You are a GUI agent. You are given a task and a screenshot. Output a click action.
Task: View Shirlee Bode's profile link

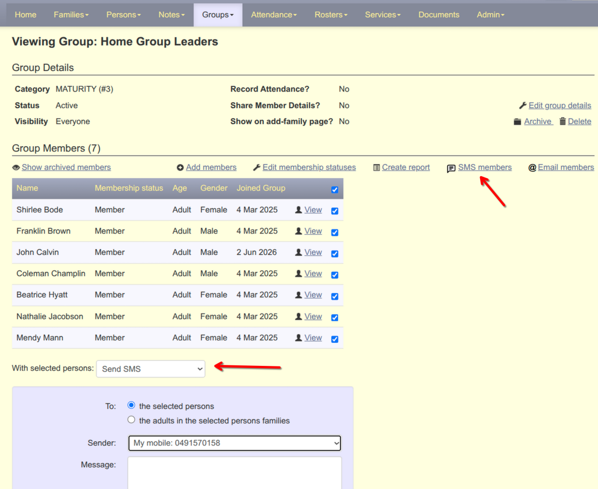pyautogui.click(x=313, y=210)
